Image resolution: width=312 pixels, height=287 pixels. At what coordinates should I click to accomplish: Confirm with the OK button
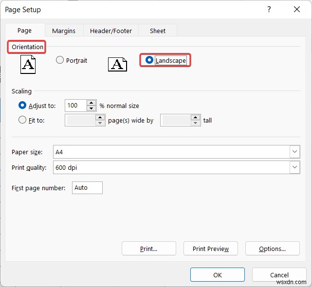coord(218,275)
